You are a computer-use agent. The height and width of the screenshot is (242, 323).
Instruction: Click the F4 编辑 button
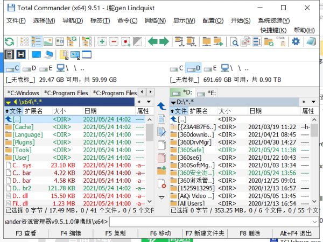click(x=71, y=233)
